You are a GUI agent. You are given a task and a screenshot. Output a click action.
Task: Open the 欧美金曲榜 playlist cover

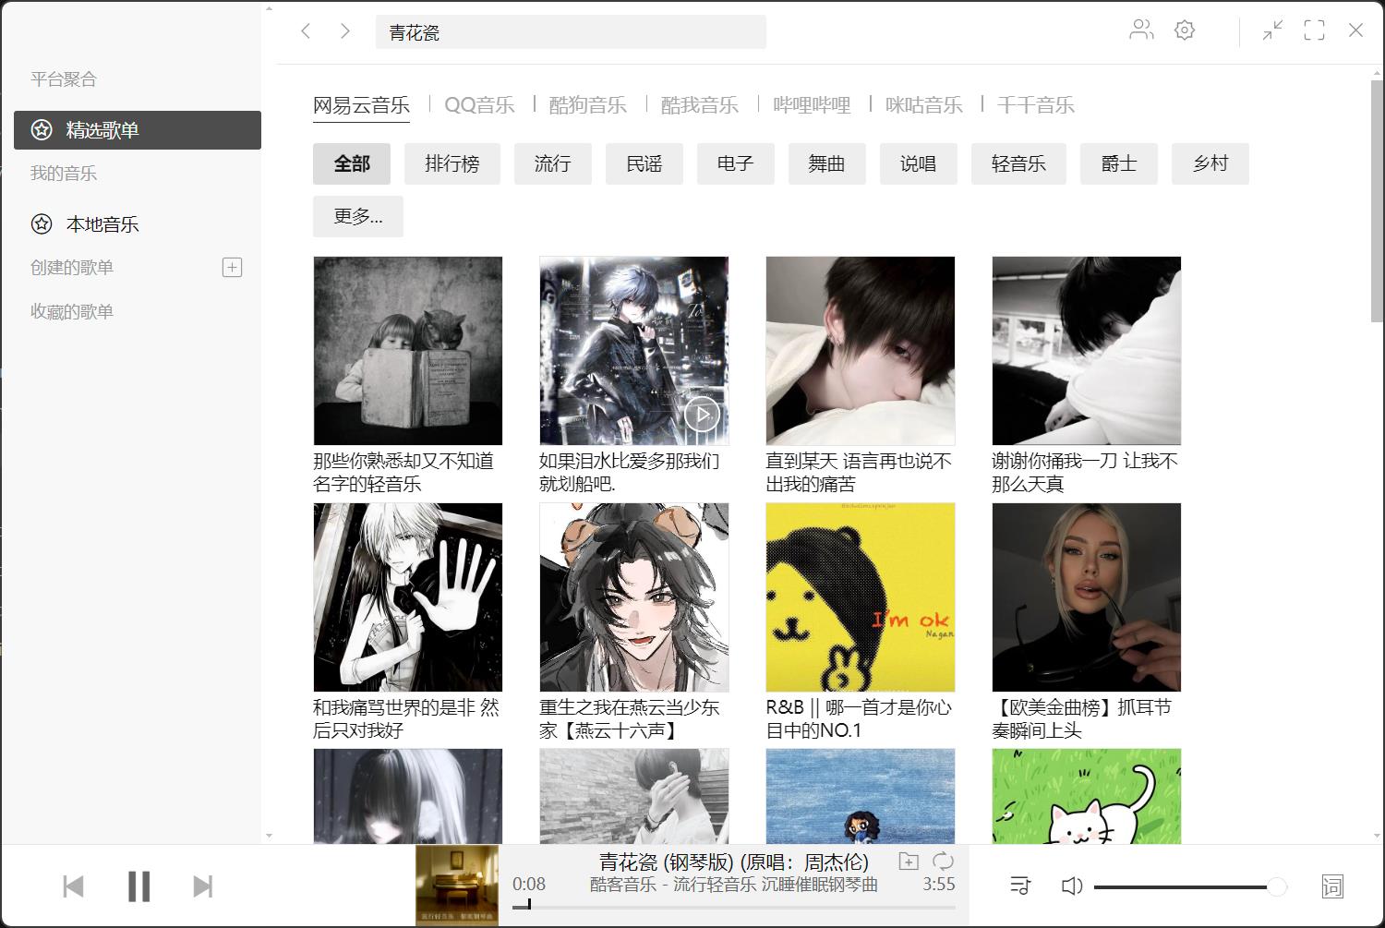(1087, 597)
